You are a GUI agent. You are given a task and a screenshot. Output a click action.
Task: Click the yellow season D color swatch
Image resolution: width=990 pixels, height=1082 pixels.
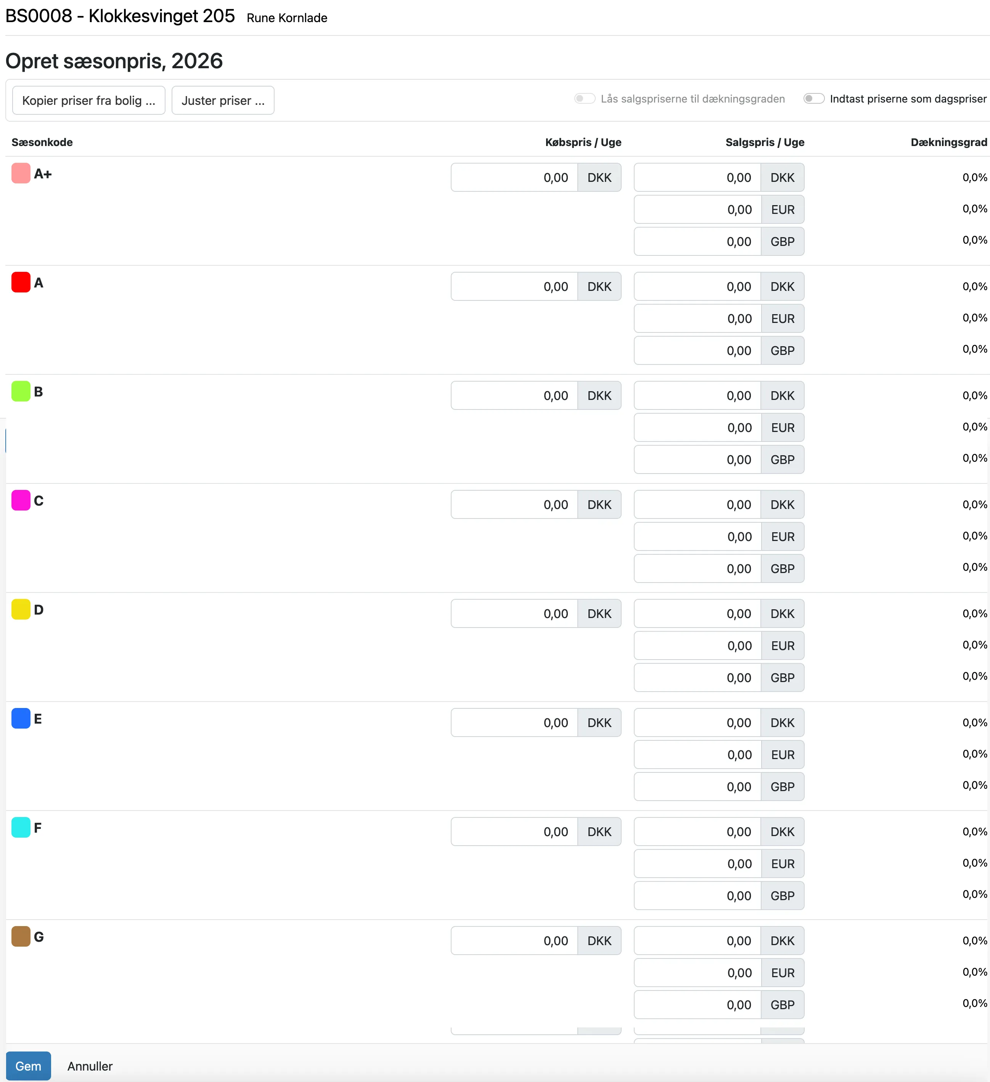(20, 609)
